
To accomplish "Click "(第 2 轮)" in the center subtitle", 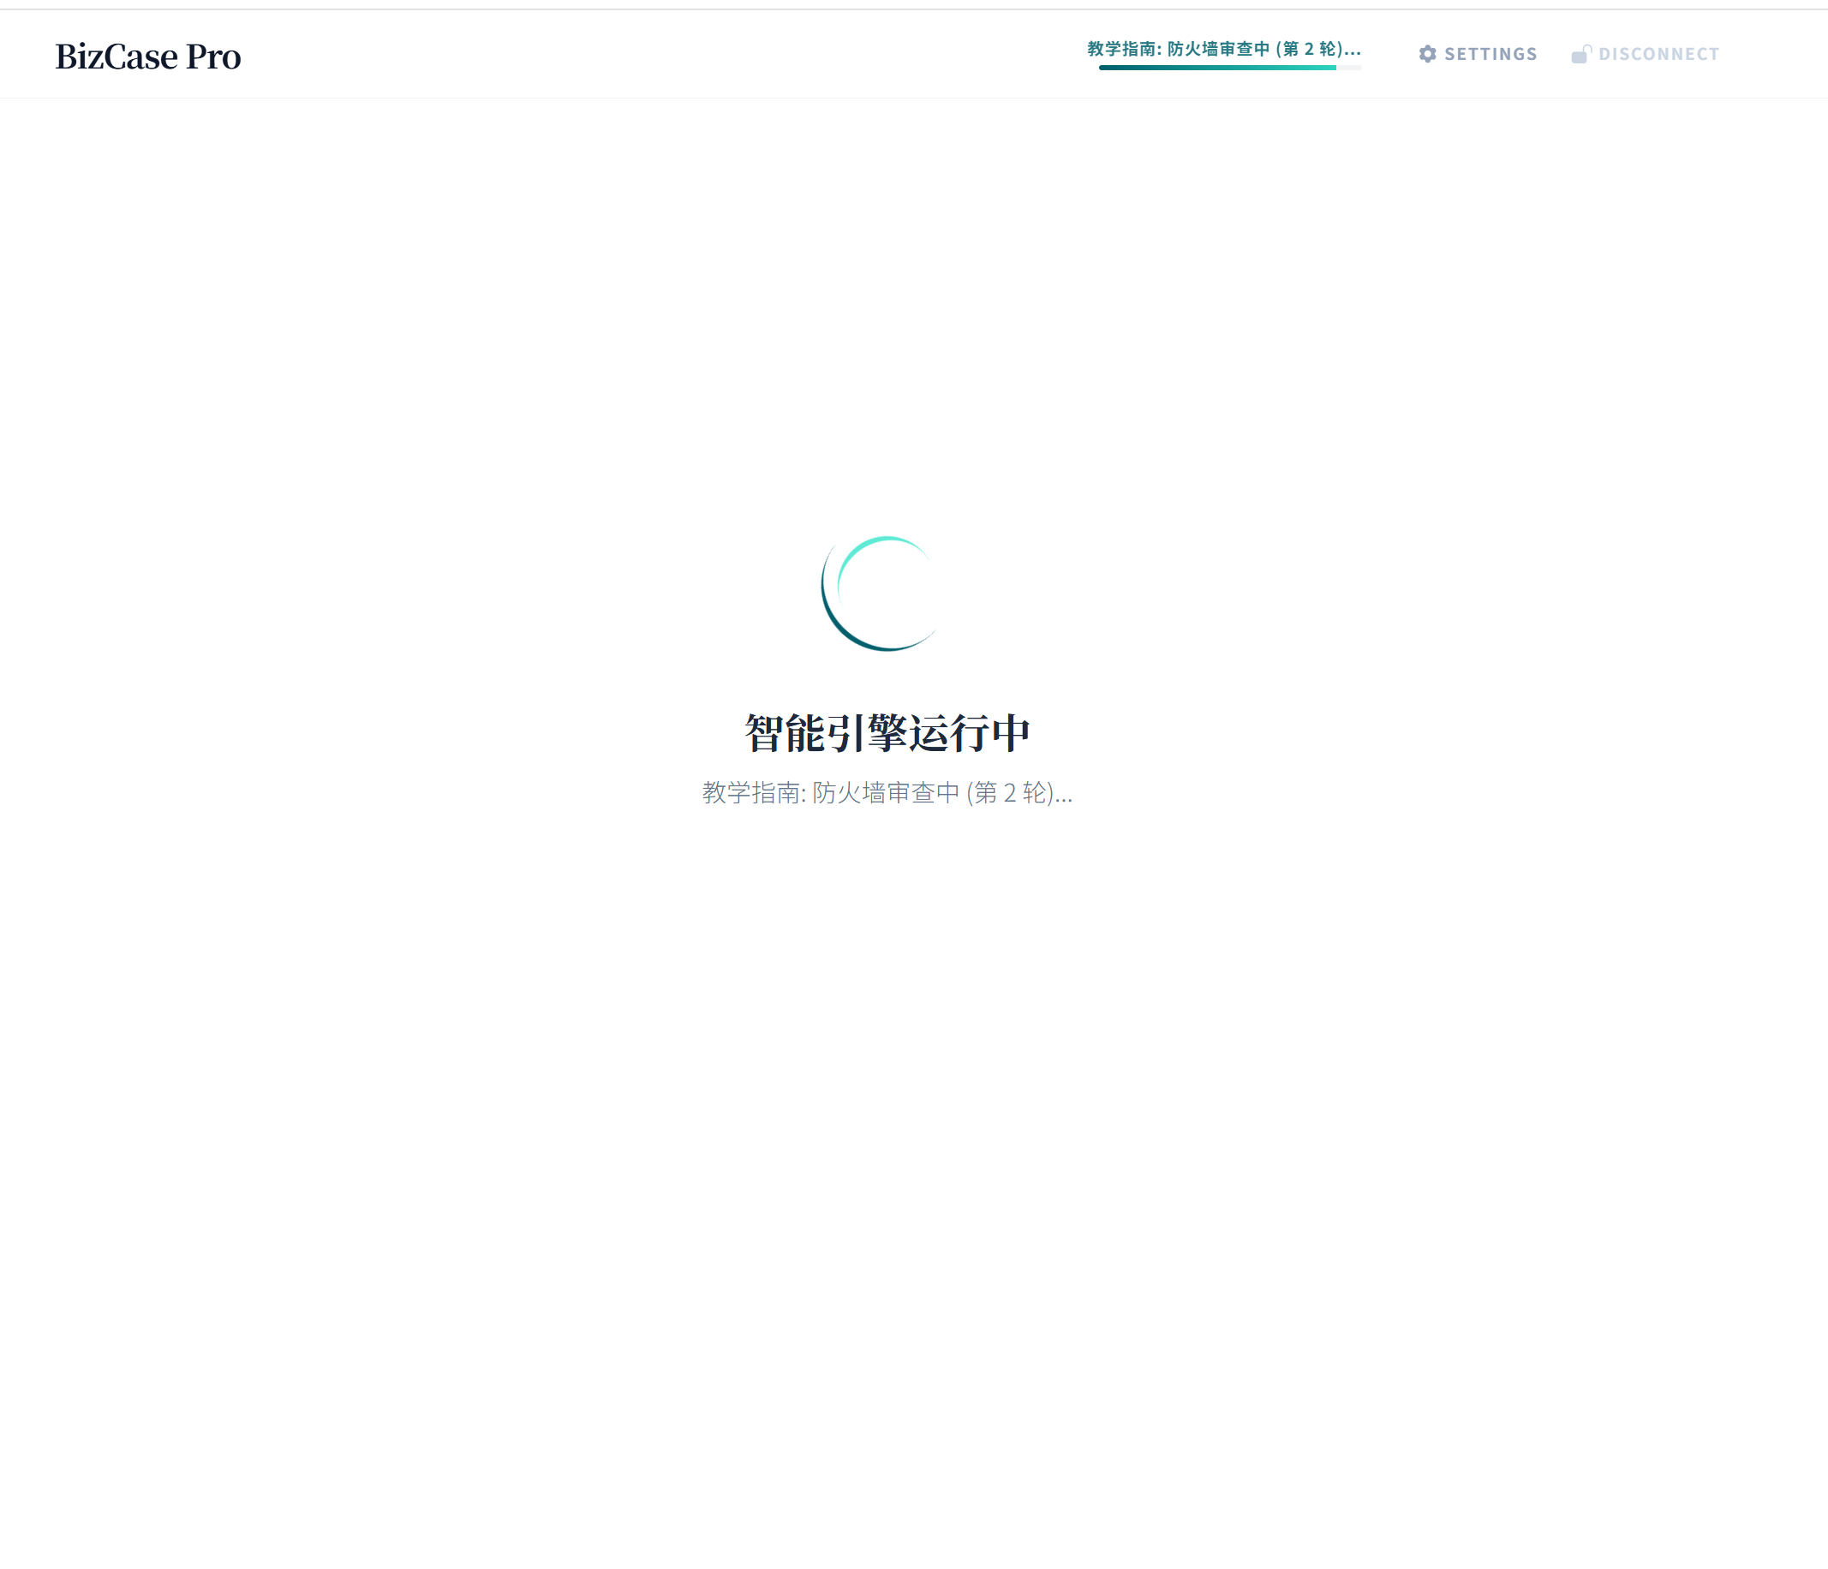I will pyautogui.click(x=1009, y=793).
